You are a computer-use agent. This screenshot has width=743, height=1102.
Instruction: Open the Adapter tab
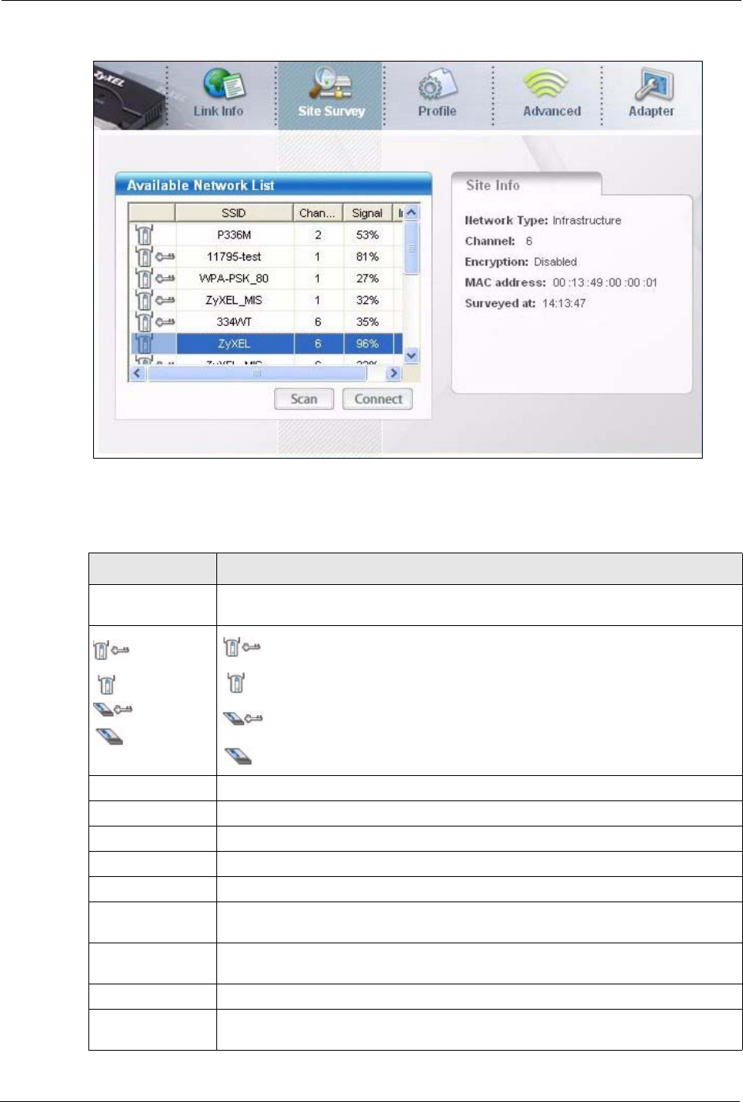coord(651,95)
